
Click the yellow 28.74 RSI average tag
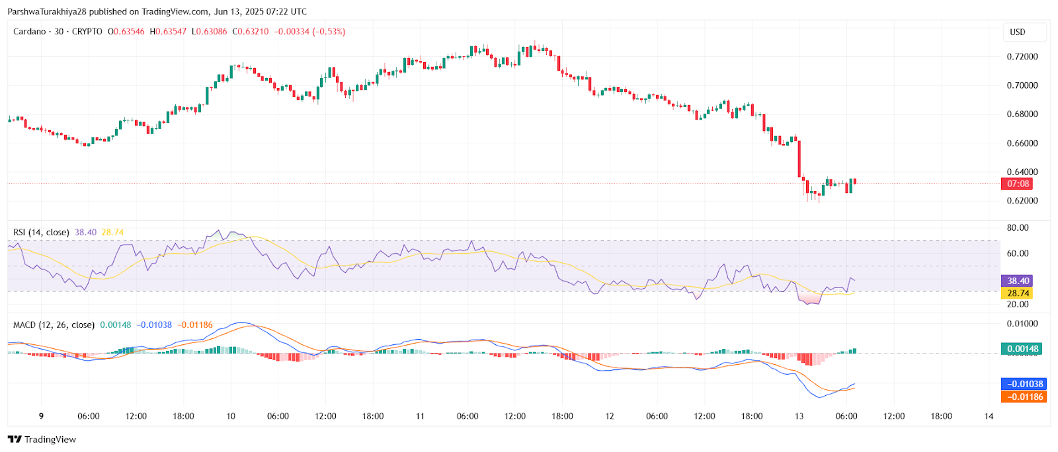coord(1017,293)
